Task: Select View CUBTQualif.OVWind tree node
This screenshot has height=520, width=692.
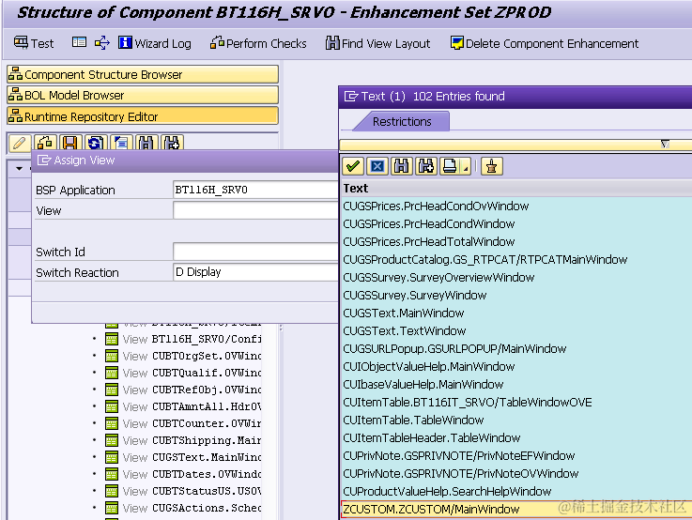Action: (x=183, y=374)
